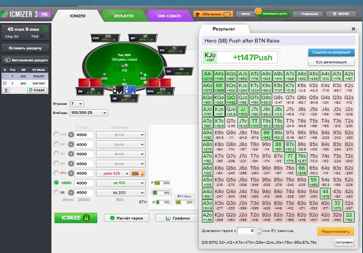Open the HJ action фолд dropdown

point(121,154)
